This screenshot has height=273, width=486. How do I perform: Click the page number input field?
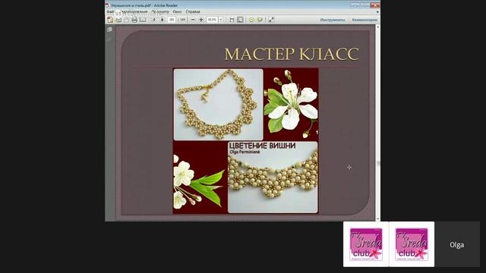(x=172, y=20)
